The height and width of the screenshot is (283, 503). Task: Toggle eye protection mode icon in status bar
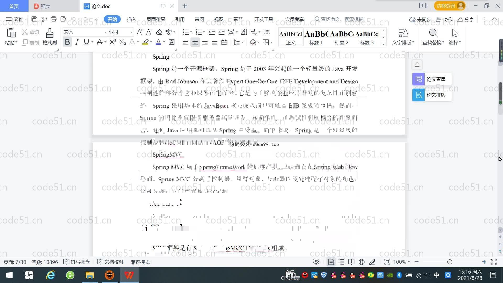pos(316,262)
